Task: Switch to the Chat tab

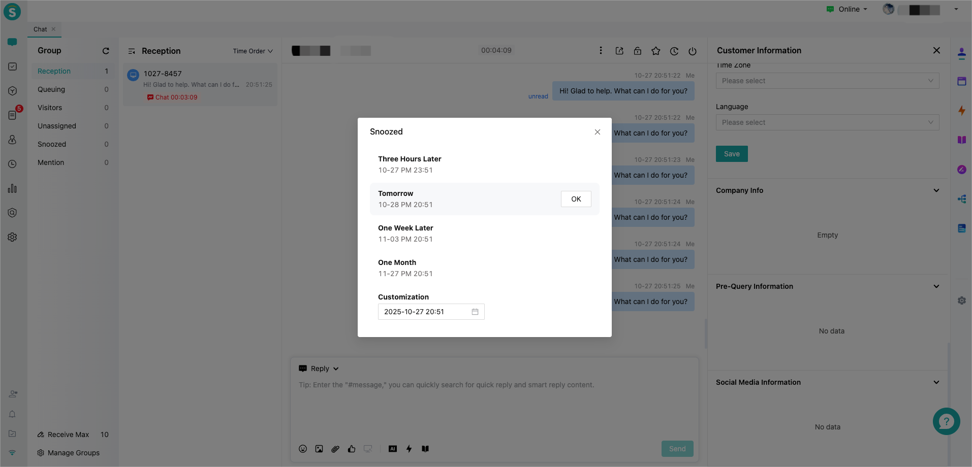Action: click(x=40, y=29)
